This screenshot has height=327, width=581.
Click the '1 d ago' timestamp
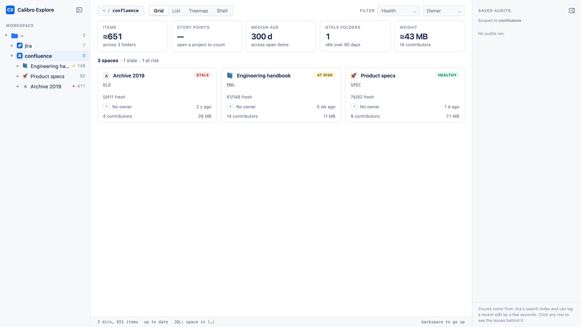point(452,107)
